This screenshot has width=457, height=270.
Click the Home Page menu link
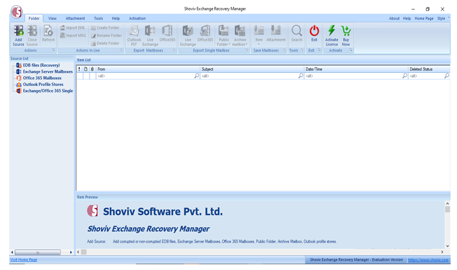pos(424,19)
